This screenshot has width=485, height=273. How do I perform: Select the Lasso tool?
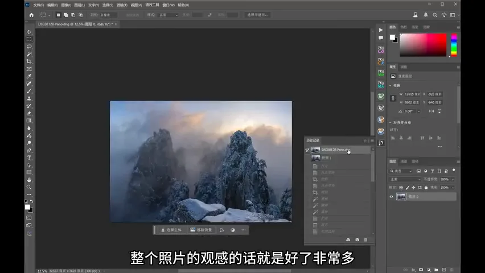(x=29, y=47)
